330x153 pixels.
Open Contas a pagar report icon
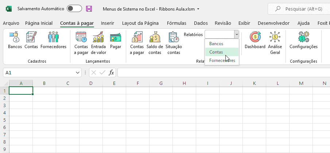137,37
